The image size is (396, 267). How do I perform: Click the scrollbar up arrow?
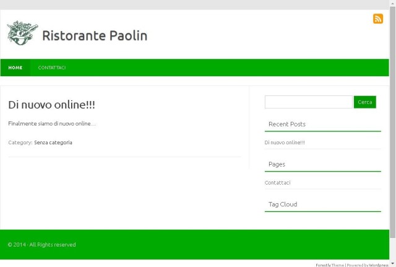click(x=392, y=3)
